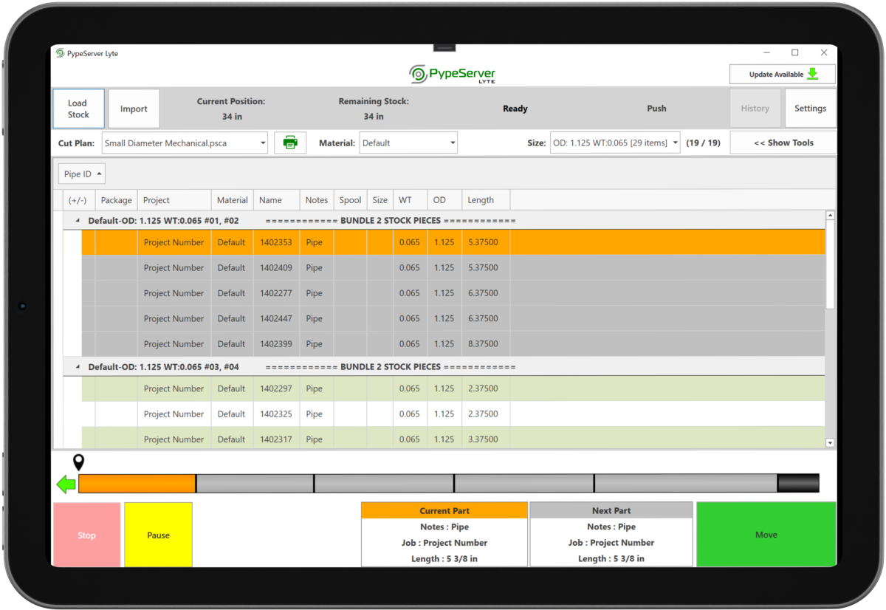Sort by the Pipe ID grouping chip
This screenshot has height=610, width=886.
pyautogui.click(x=82, y=174)
